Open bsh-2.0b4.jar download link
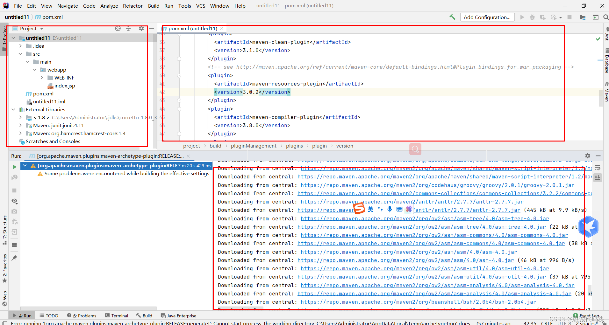 [x=418, y=302]
